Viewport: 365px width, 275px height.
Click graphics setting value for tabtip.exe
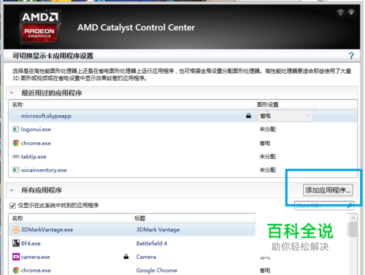[267, 157]
